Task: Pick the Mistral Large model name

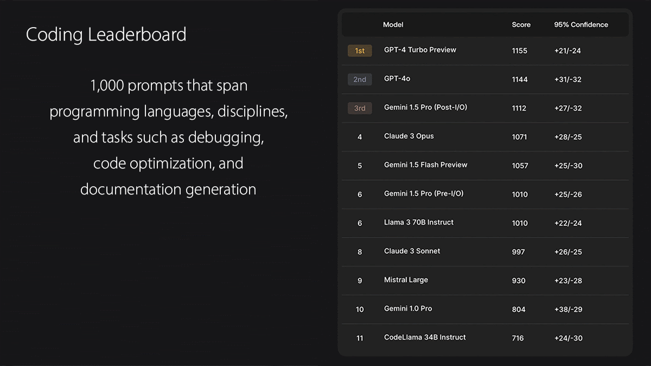Action: pyautogui.click(x=406, y=280)
